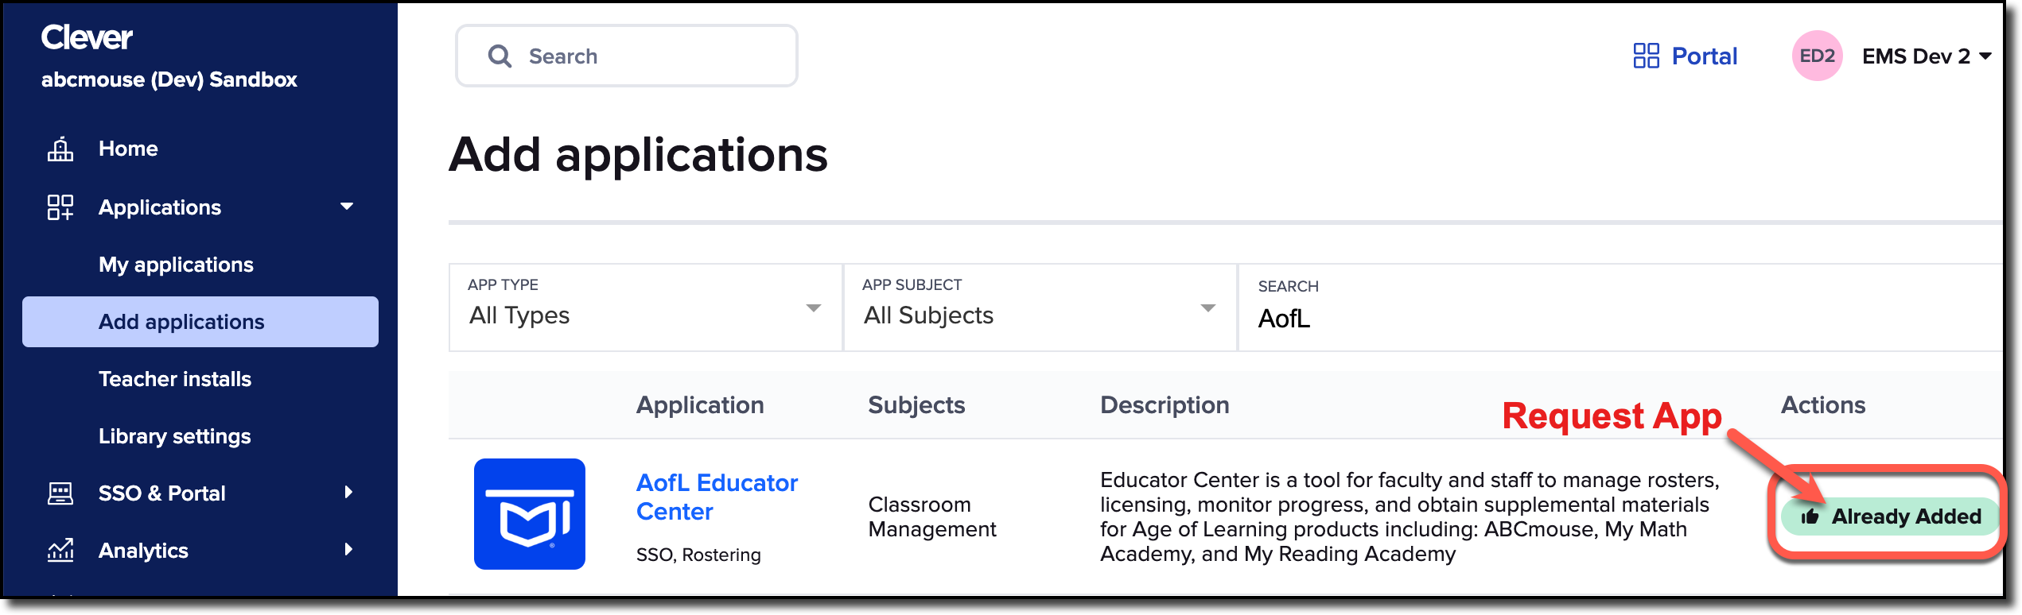Expand the Analytics submenu arrow

point(348,550)
